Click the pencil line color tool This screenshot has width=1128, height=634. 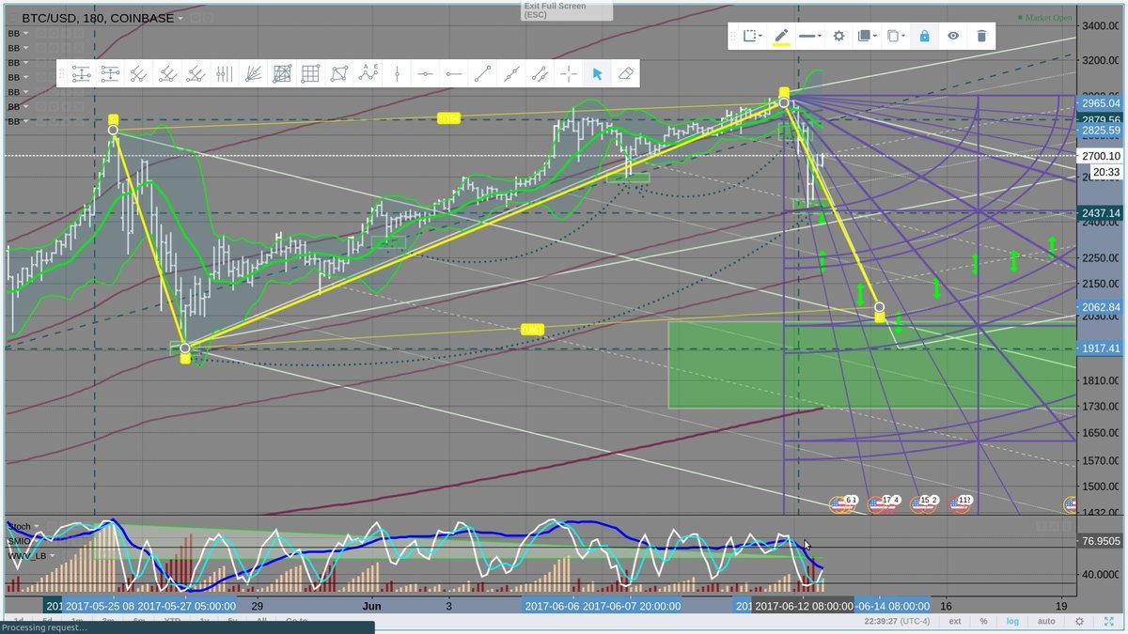(781, 36)
